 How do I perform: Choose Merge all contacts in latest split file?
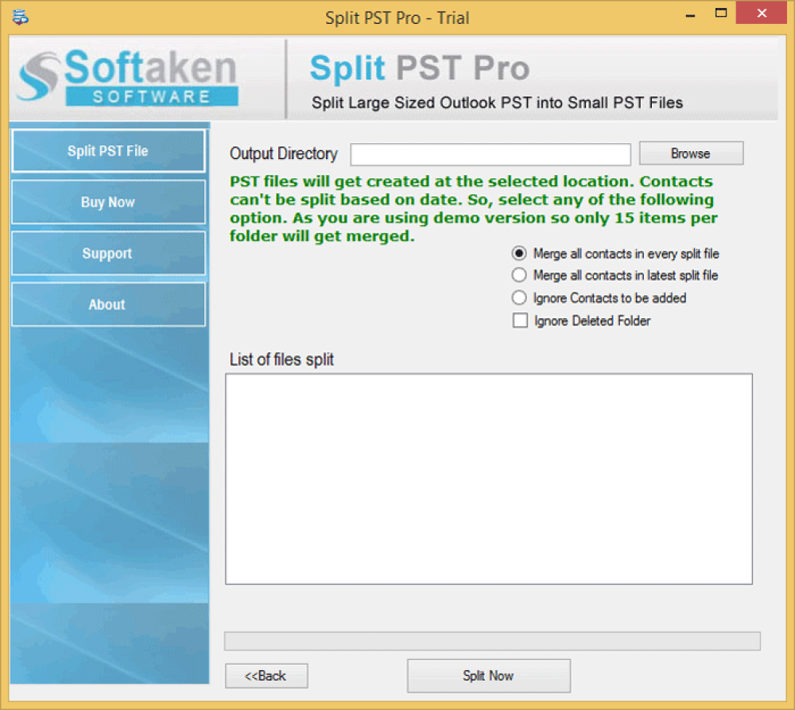click(x=519, y=275)
